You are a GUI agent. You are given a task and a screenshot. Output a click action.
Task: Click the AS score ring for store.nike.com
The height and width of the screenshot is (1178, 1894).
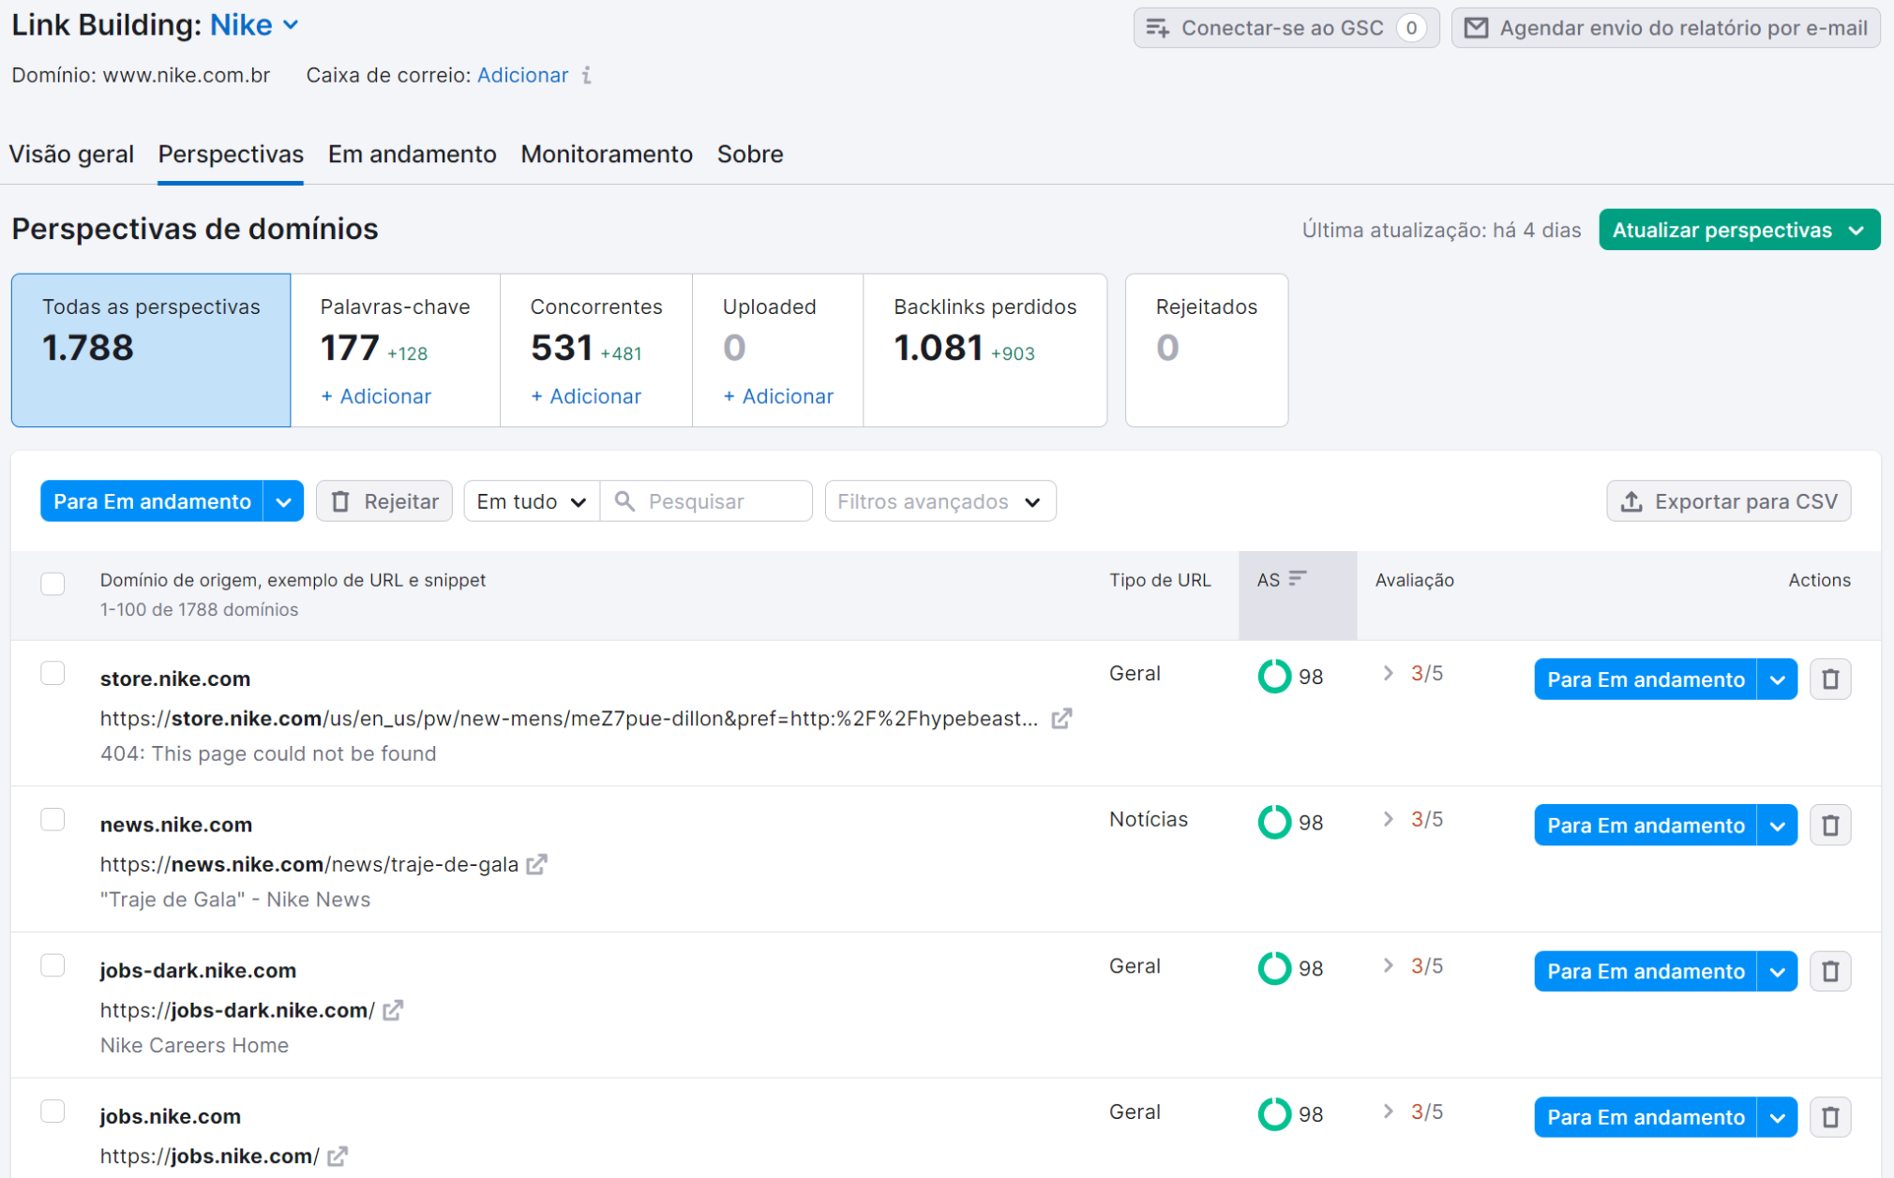click(x=1274, y=676)
